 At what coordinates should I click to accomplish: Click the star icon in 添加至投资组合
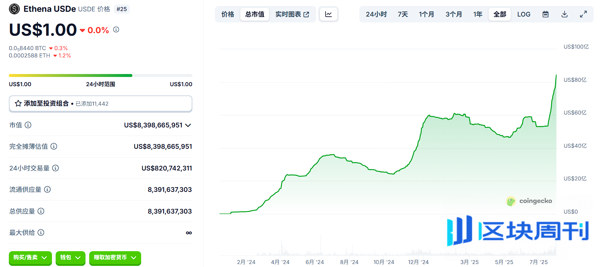point(18,103)
